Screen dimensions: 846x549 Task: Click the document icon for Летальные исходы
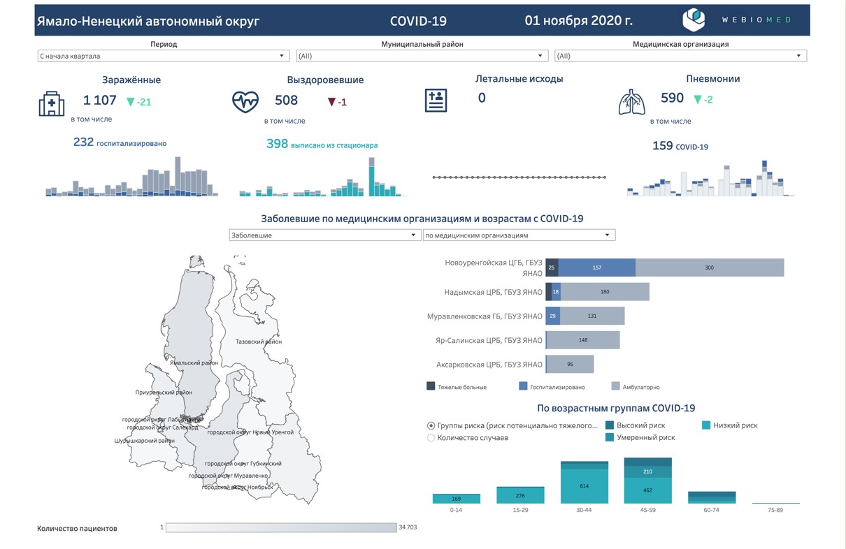pos(436,101)
